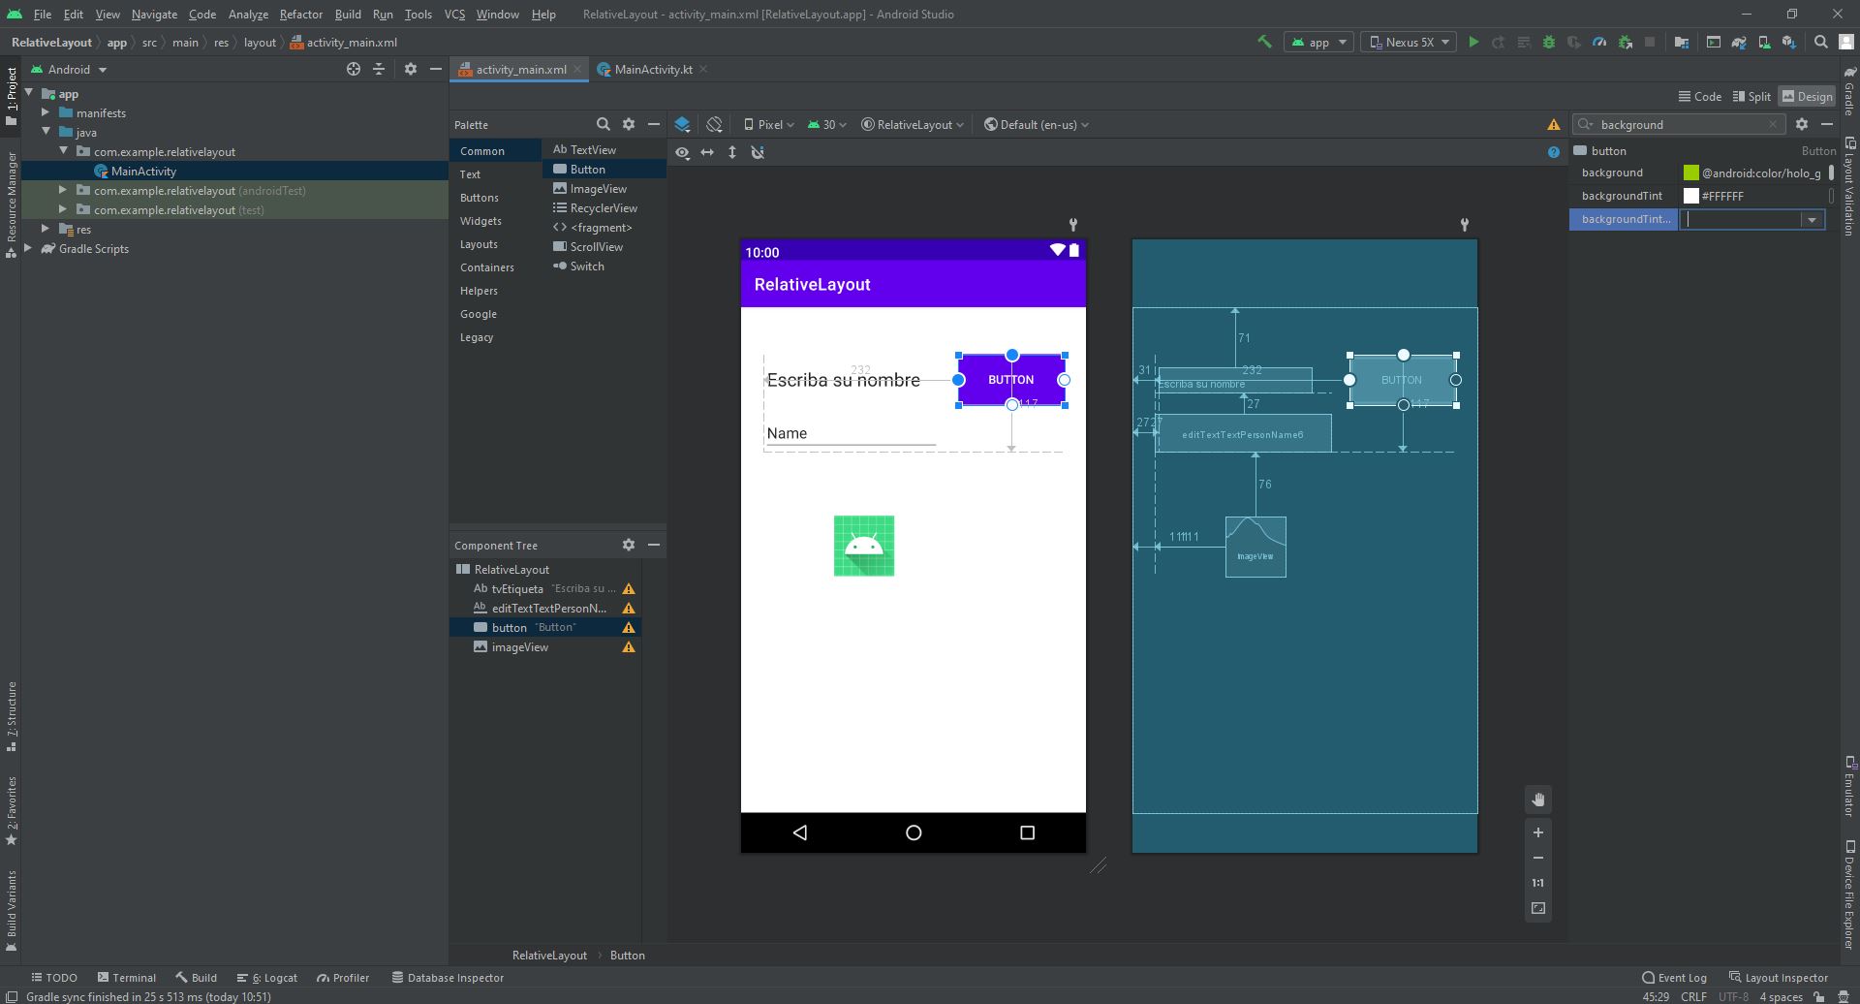
Task: Select button in the Component Tree
Action: pos(509,627)
